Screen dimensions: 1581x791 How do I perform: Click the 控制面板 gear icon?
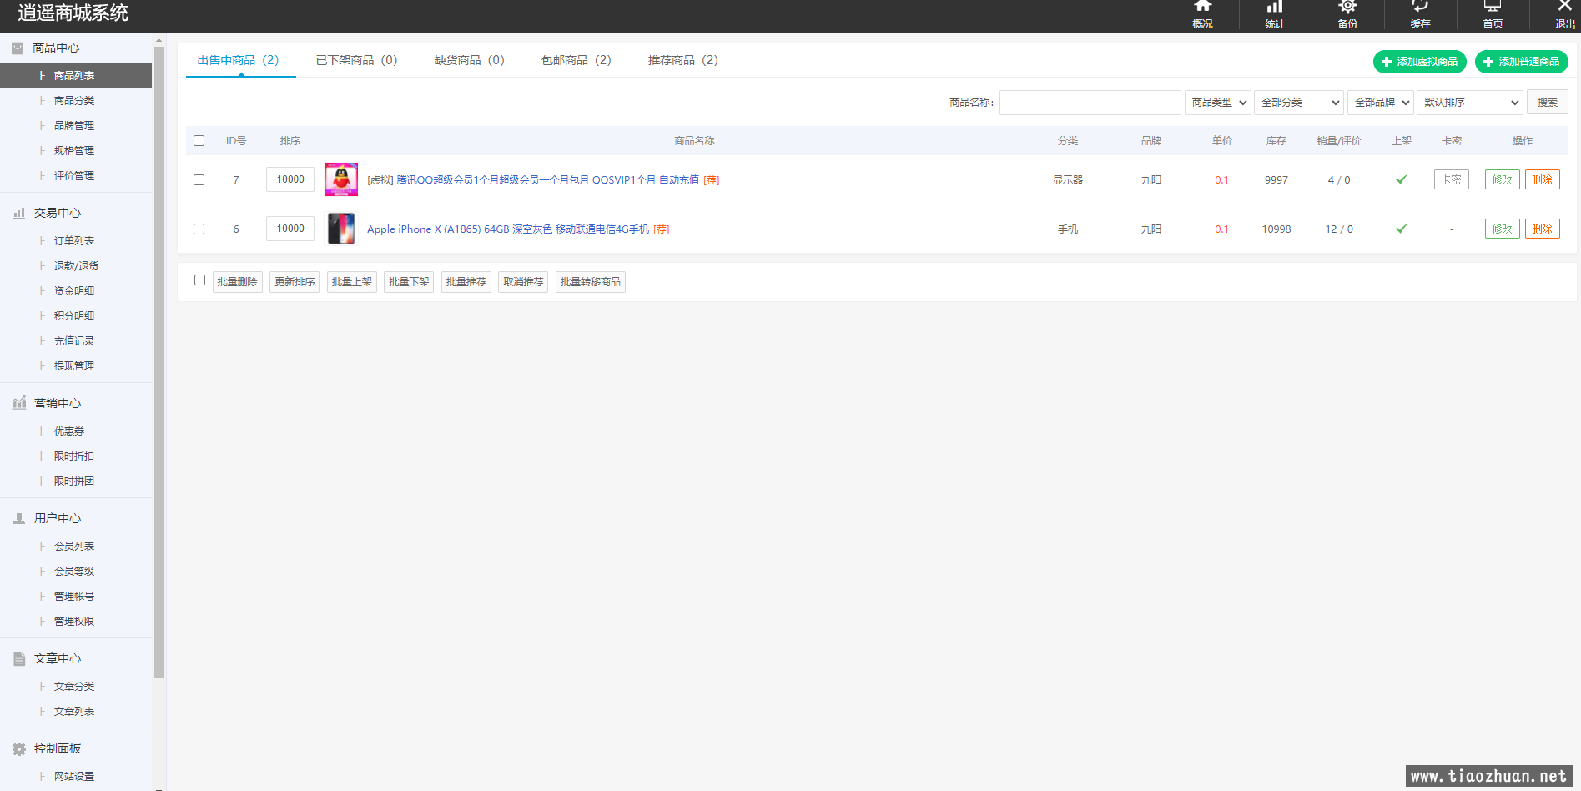(x=19, y=749)
